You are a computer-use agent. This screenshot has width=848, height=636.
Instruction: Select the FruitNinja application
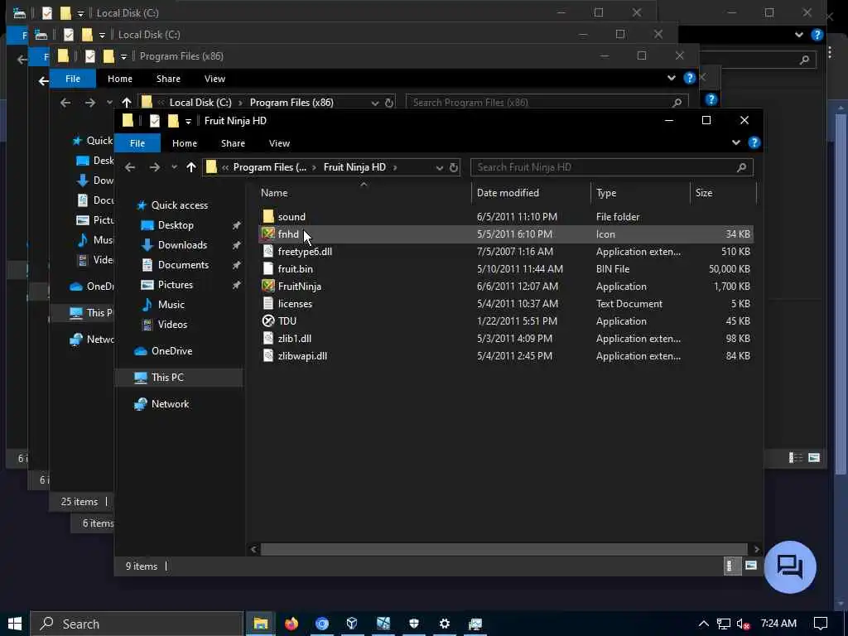[299, 286]
